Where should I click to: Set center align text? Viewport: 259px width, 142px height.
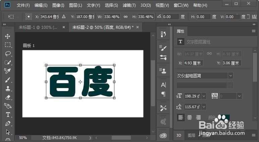[190, 118]
